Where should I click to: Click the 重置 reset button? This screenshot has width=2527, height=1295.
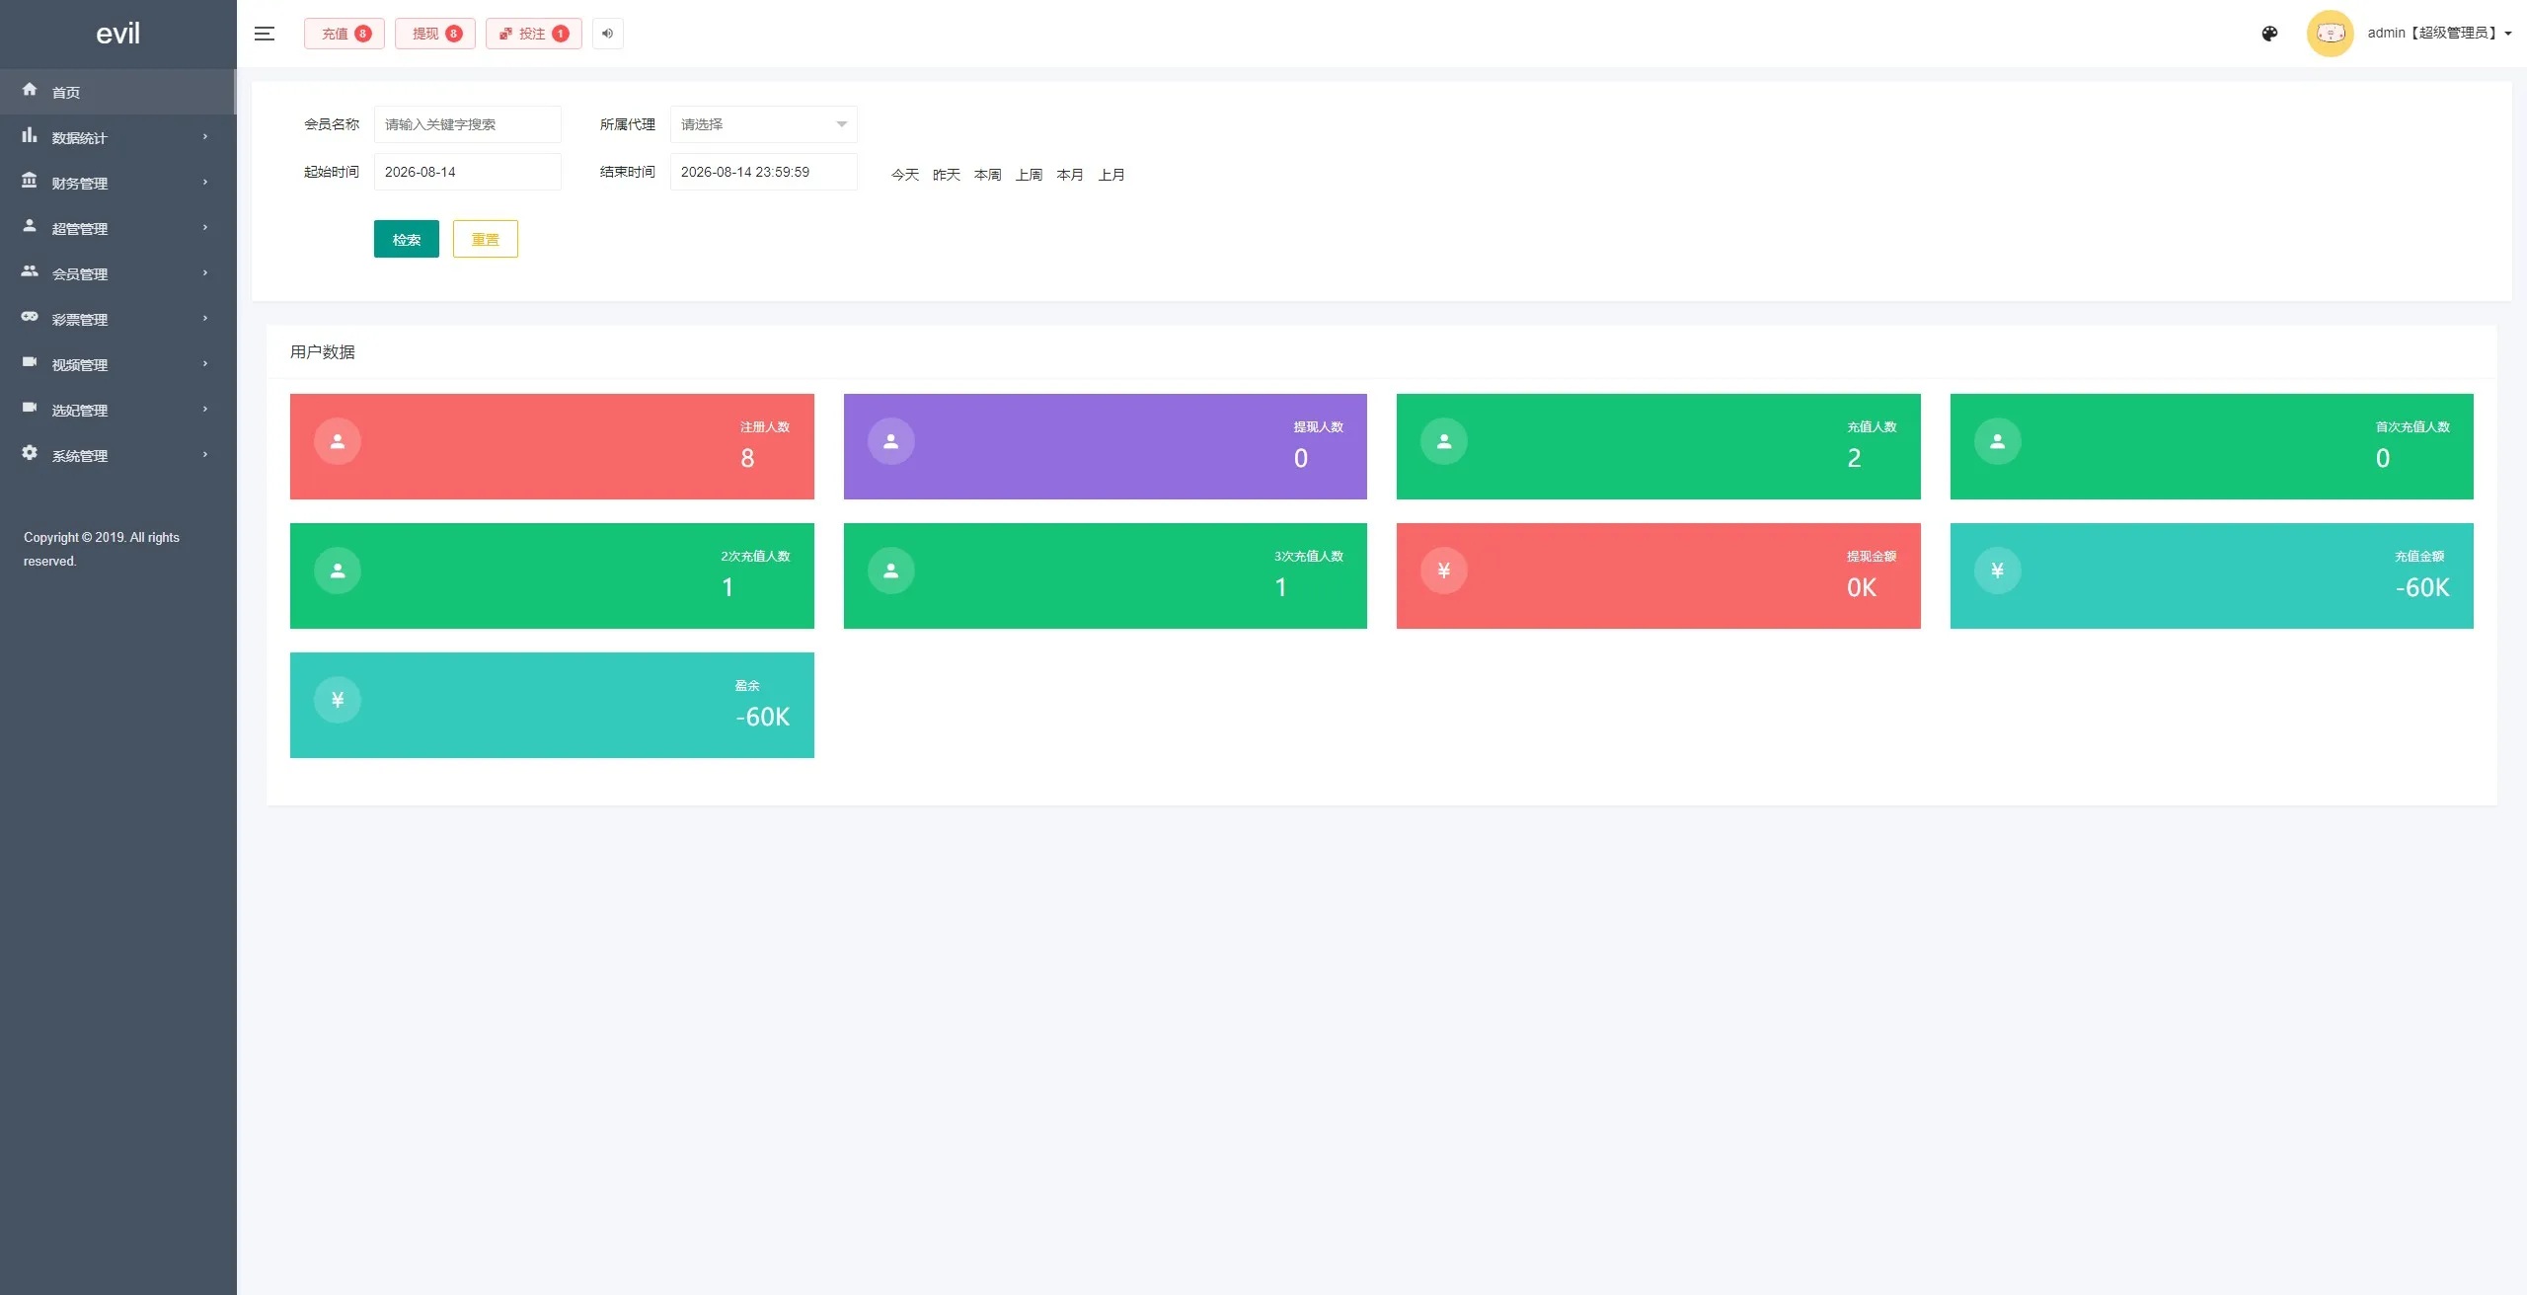click(485, 239)
